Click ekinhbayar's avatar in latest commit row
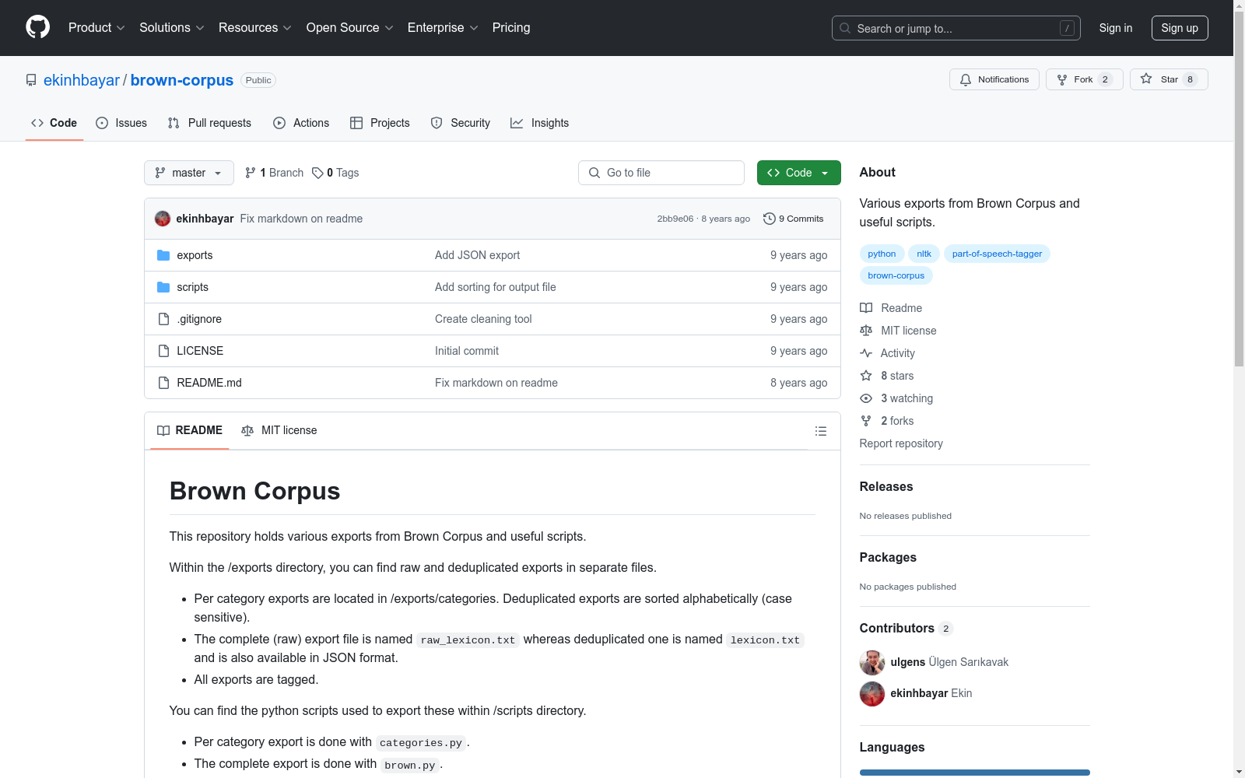Viewport: 1245px width, 778px height. pos(163,219)
